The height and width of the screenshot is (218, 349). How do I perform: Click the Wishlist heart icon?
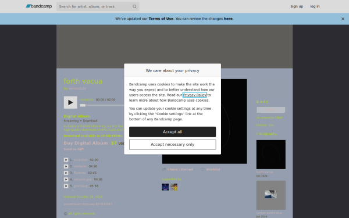(x=202, y=170)
